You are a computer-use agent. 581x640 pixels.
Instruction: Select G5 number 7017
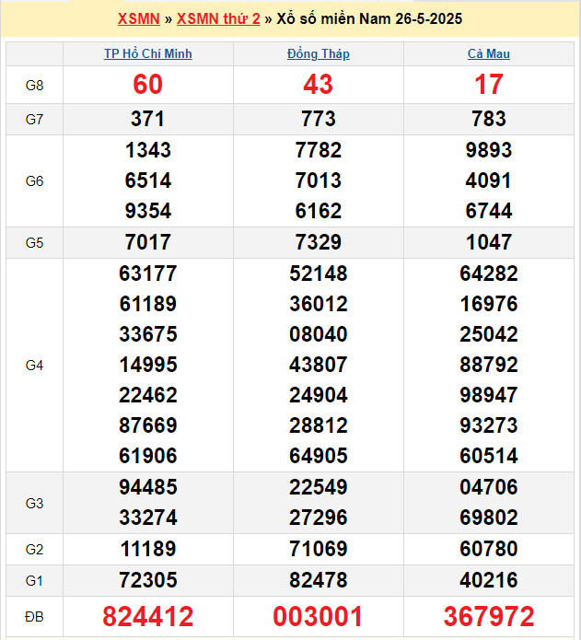[x=148, y=242]
